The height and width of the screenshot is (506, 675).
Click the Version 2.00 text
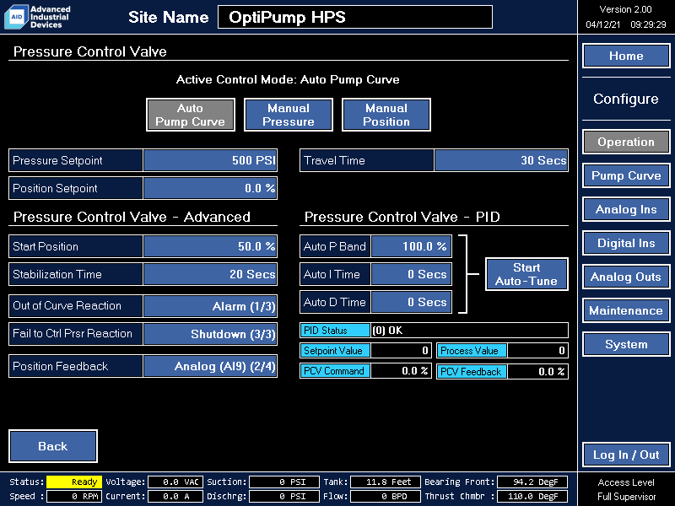pyautogui.click(x=625, y=9)
